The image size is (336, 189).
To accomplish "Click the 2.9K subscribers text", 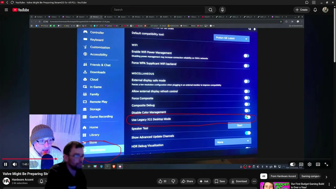I will point(20,183).
